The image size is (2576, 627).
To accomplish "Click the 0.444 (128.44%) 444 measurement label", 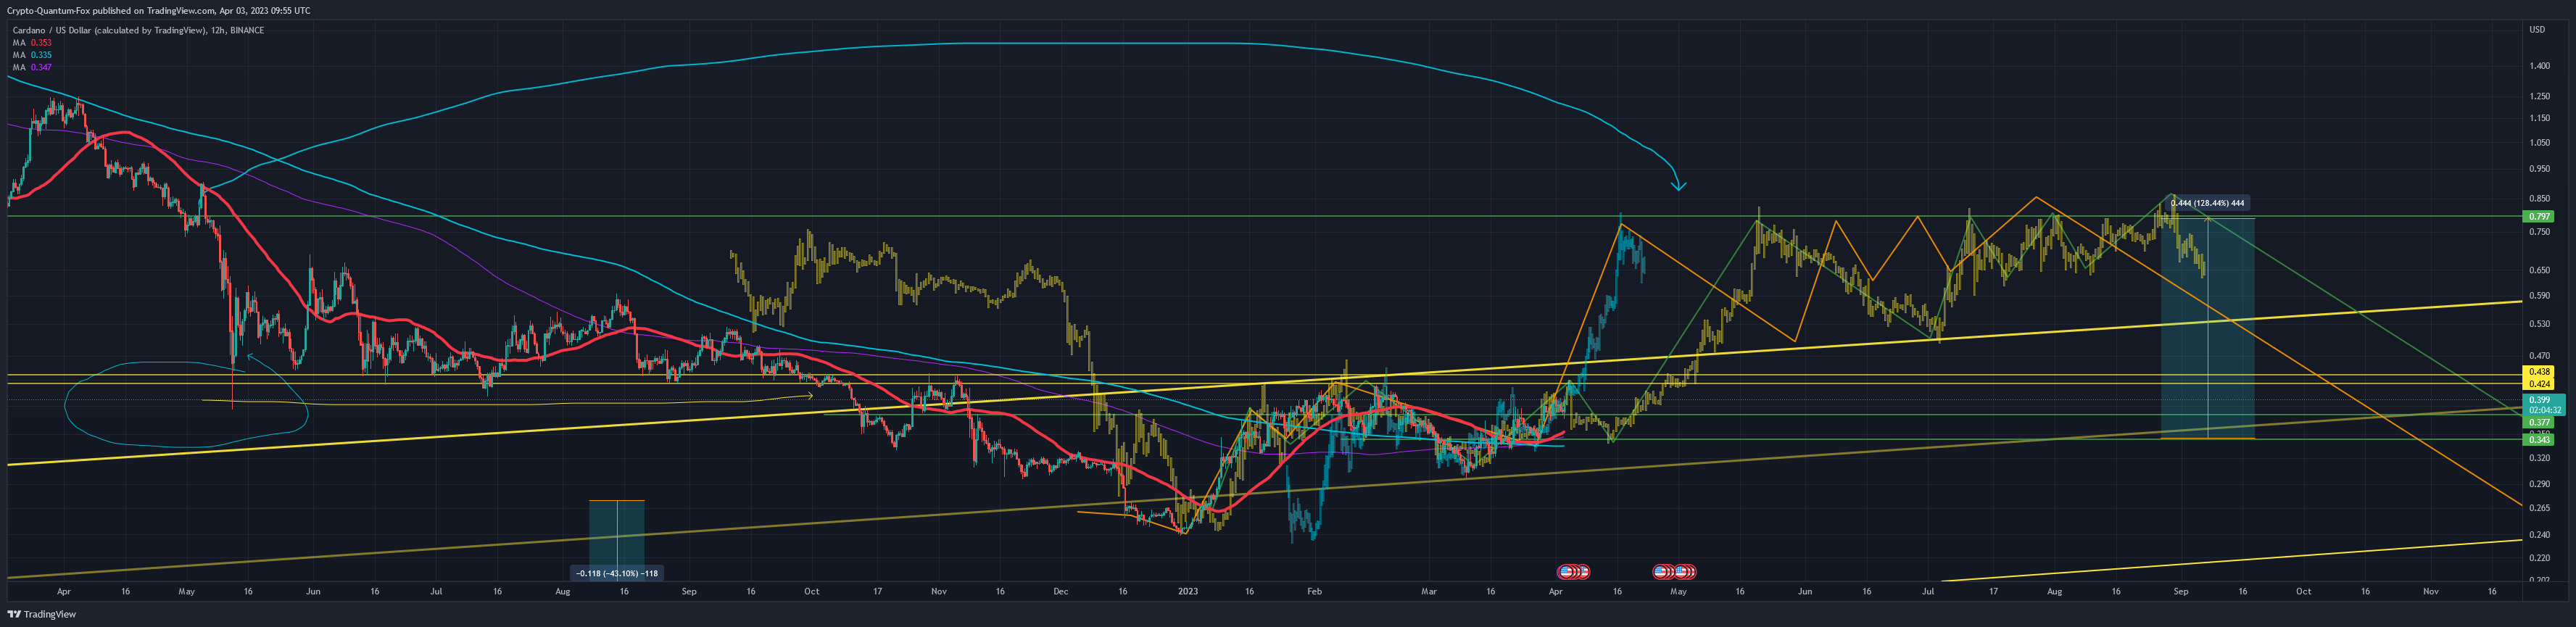I will [x=2207, y=203].
